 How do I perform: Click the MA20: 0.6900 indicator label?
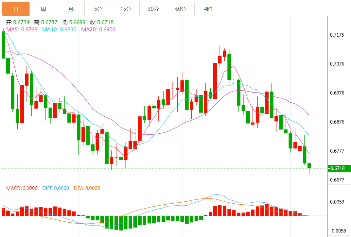(98, 29)
